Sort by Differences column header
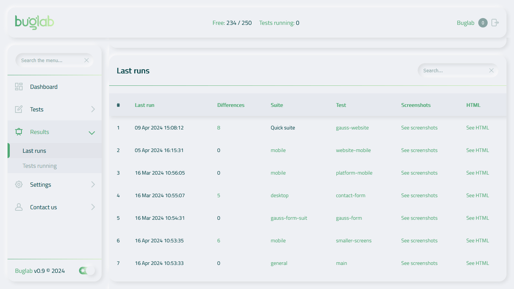The height and width of the screenshot is (289, 514). [231, 105]
